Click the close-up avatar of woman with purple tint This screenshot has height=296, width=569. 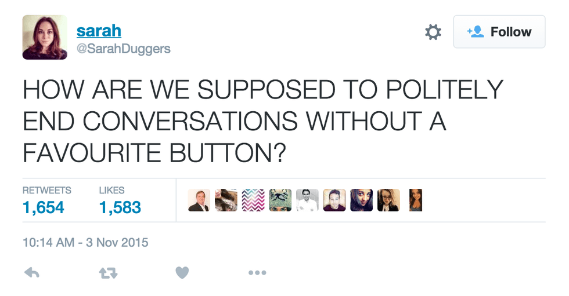point(361,200)
